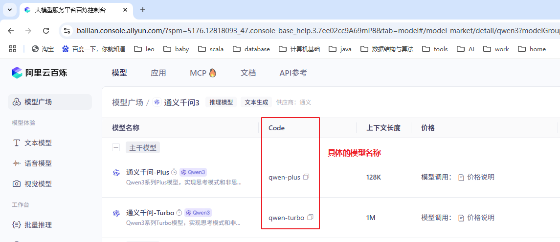The width and height of the screenshot is (560, 242).
Task: Click the 通义千问3 breadcrumb title
Action: pyautogui.click(x=181, y=102)
